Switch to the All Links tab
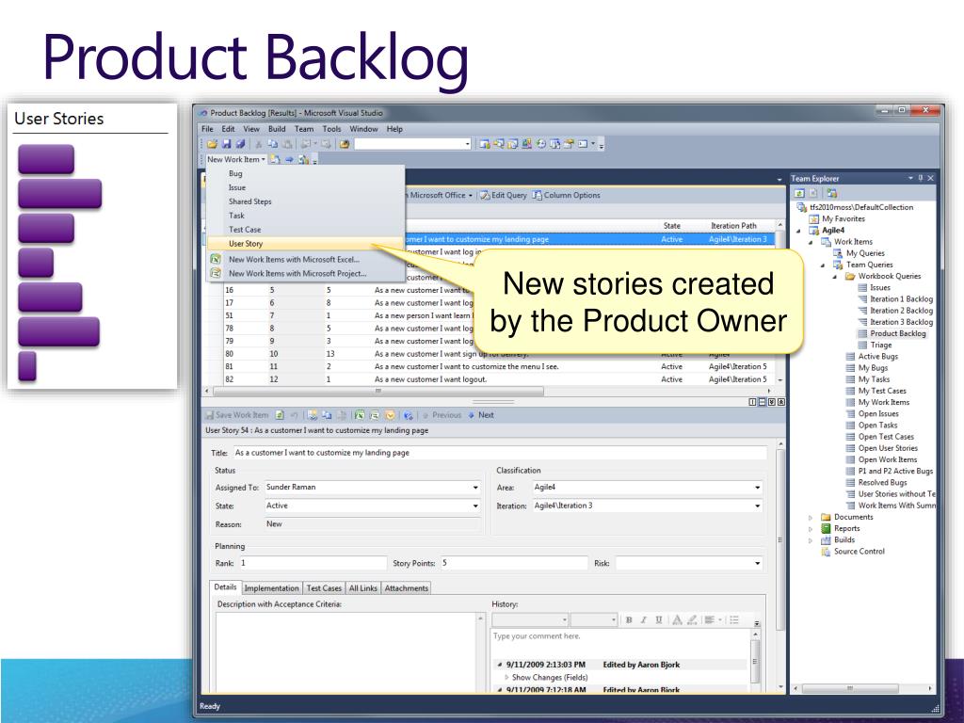This screenshot has width=964, height=723. pyautogui.click(x=363, y=588)
